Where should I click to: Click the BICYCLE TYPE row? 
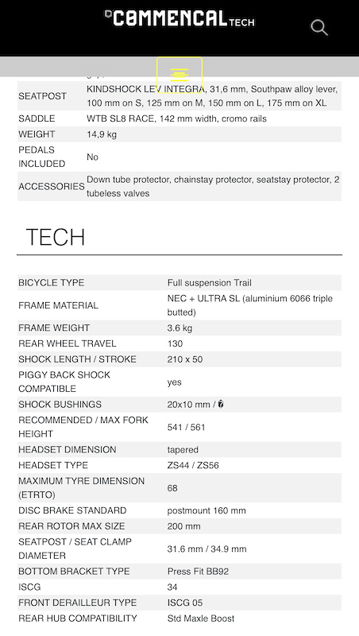click(x=179, y=283)
